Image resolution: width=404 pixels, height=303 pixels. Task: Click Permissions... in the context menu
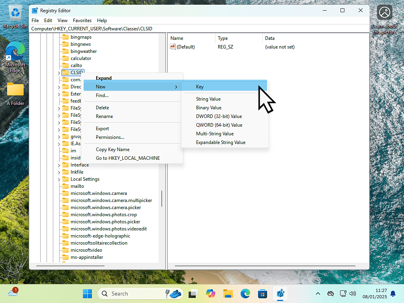[110, 137]
